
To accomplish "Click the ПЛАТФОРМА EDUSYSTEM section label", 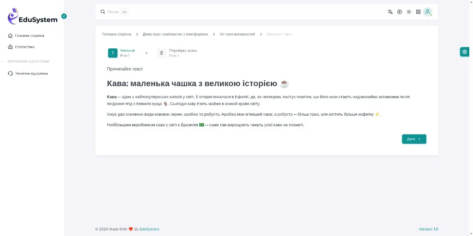I will click(x=28, y=61).
